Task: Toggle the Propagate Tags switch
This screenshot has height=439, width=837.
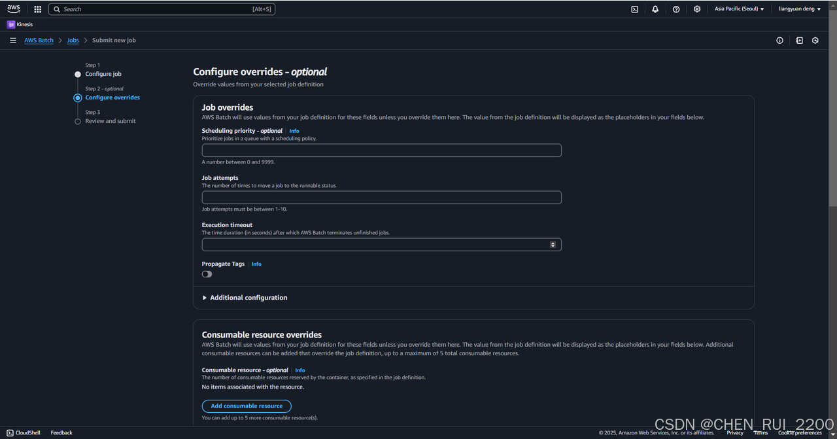Action: [x=207, y=274]
